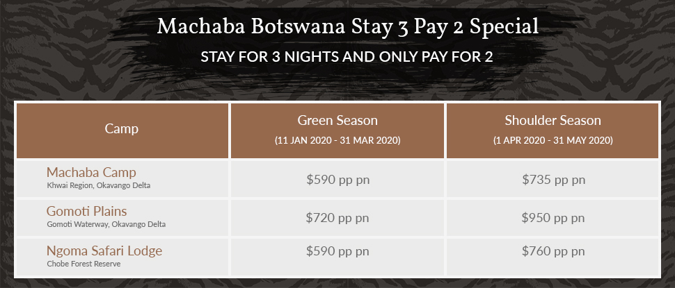Viewport: 675px width, 288px height.
Task: Select Machaba Camp Green Season price
Action: coord(337,180)
